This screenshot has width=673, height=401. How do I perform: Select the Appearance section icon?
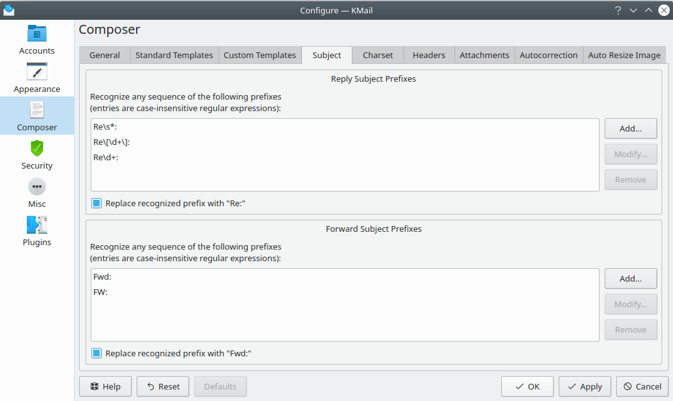[37, 78]
